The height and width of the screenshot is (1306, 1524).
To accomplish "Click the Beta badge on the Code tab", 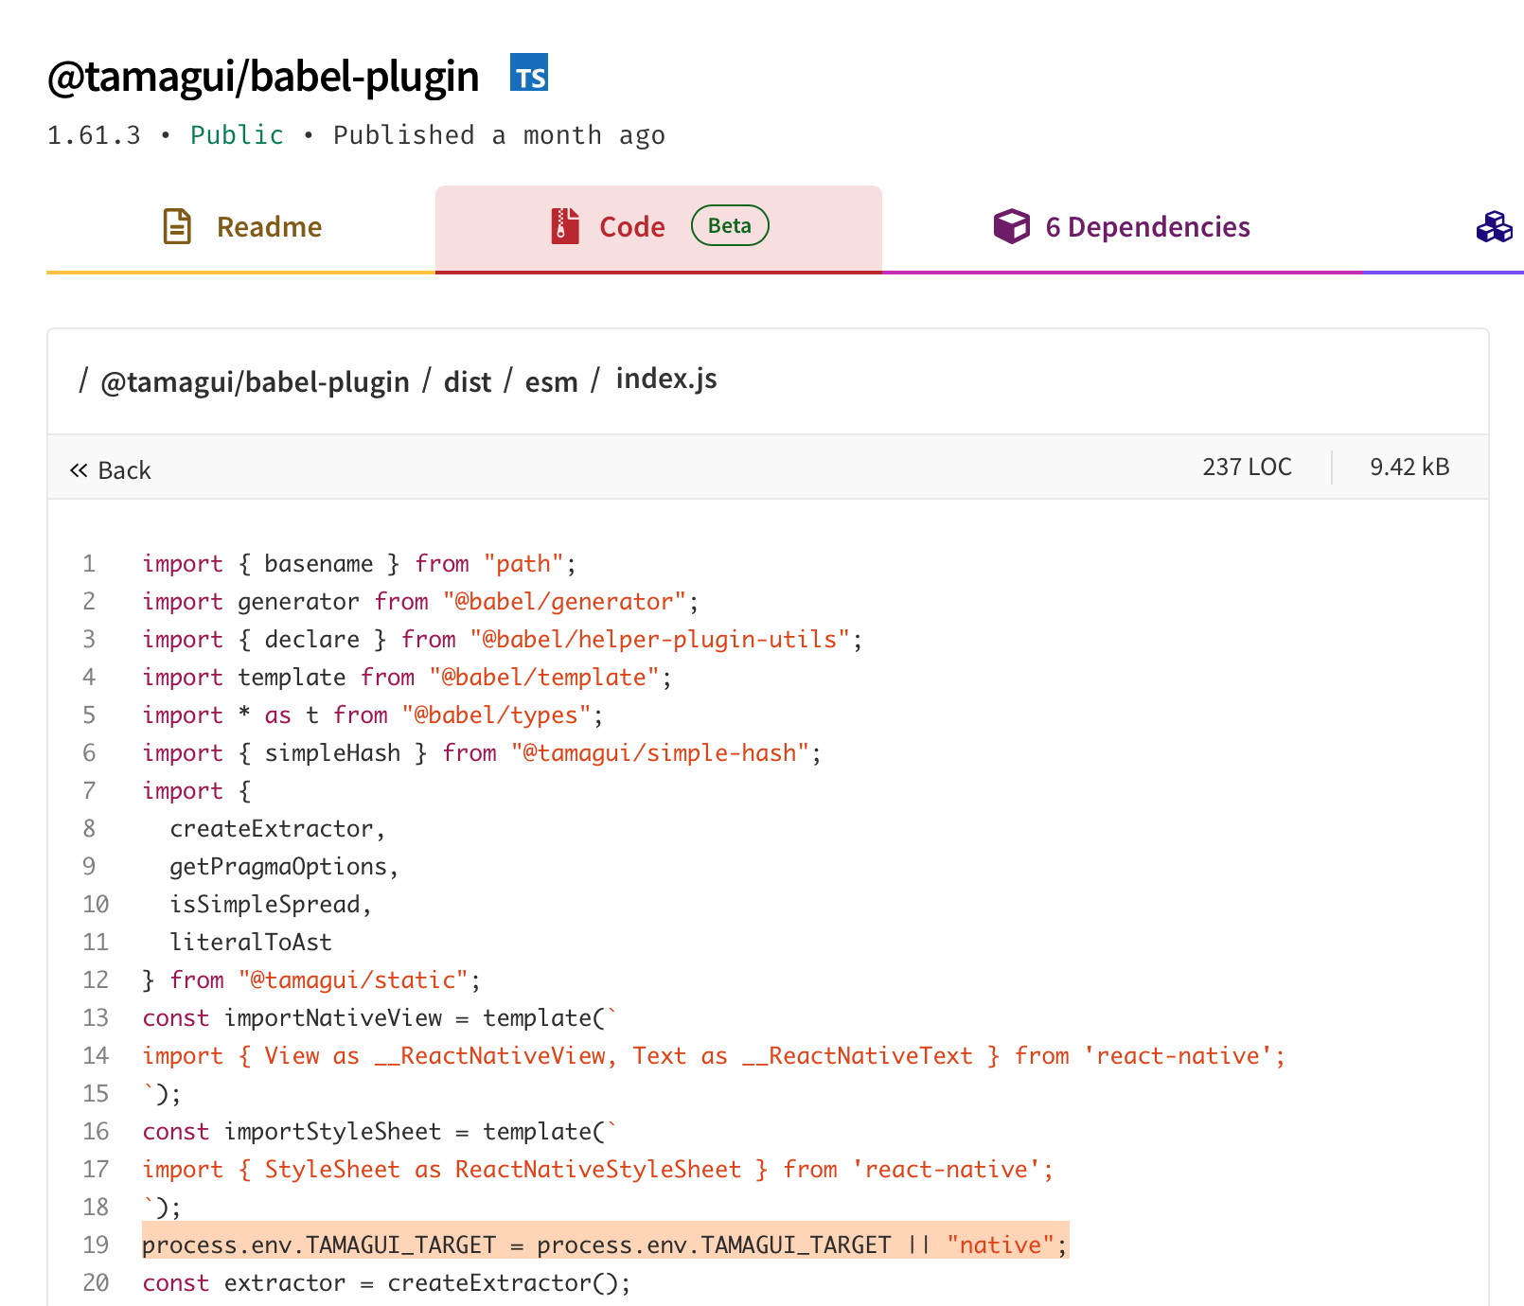I will point(729,225).
